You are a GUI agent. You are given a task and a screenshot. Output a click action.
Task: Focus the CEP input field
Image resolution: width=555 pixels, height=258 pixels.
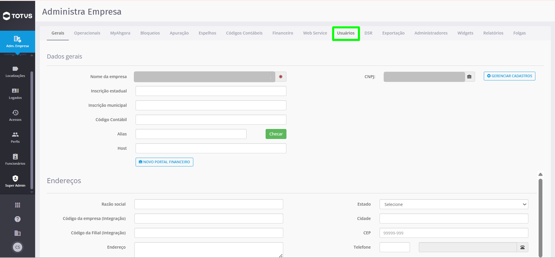[454, 233]
